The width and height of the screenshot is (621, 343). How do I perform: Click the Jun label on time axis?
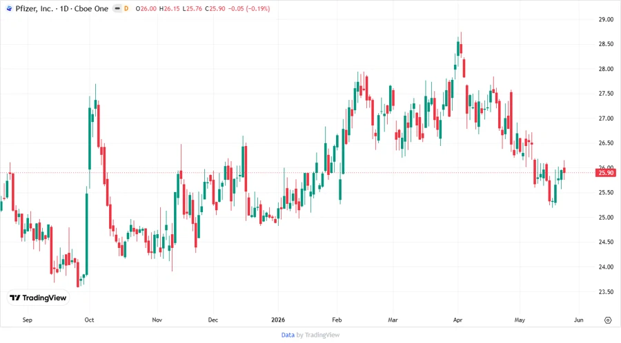(x=579, y=320)
